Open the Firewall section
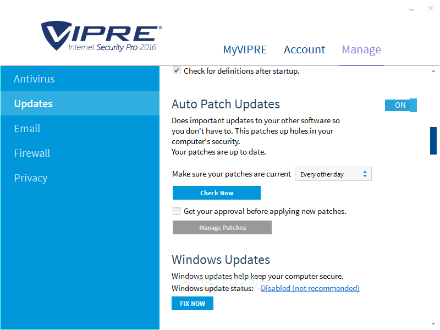 tap(80, 153)
